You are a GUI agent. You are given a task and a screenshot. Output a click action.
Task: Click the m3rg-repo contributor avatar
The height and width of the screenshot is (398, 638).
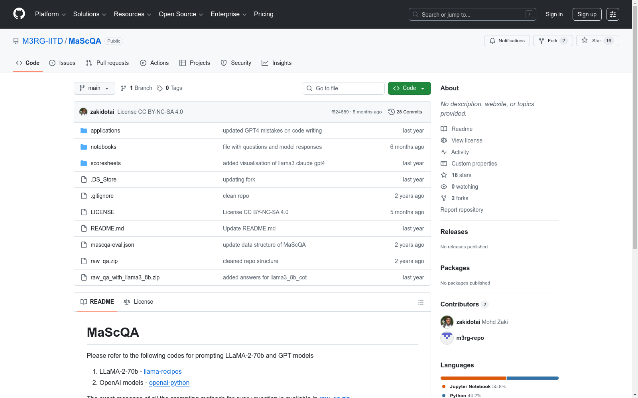(x=447, y=338)
